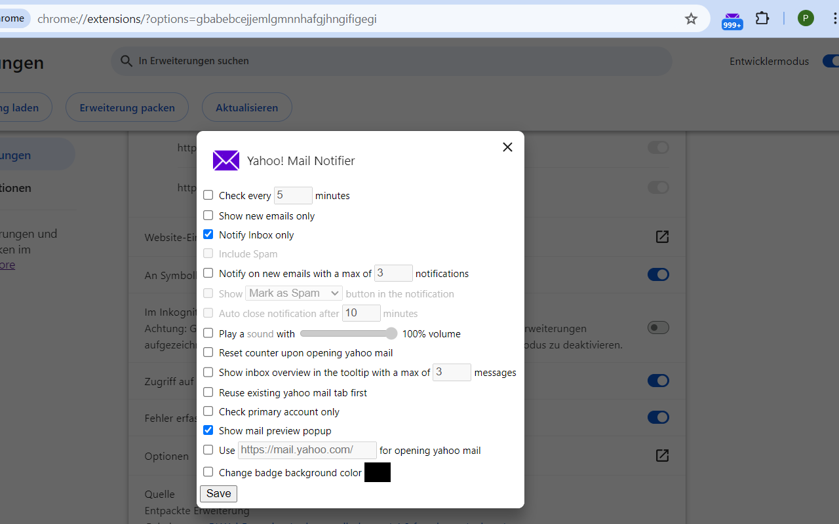Screen dimensions: 839x524
Task: Click the yahoo mail URL text field
Action: pos(307,450)
